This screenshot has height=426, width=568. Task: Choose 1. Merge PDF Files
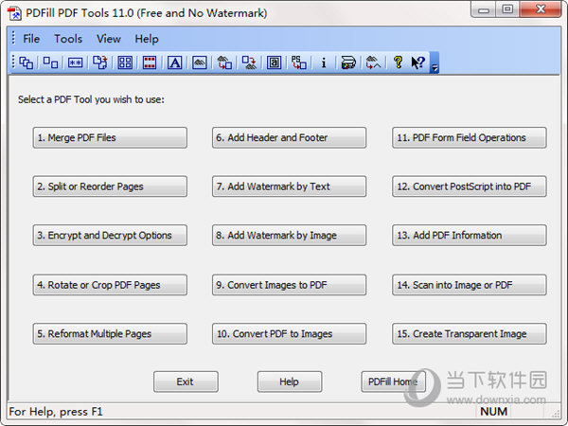[x=110, y=137]
